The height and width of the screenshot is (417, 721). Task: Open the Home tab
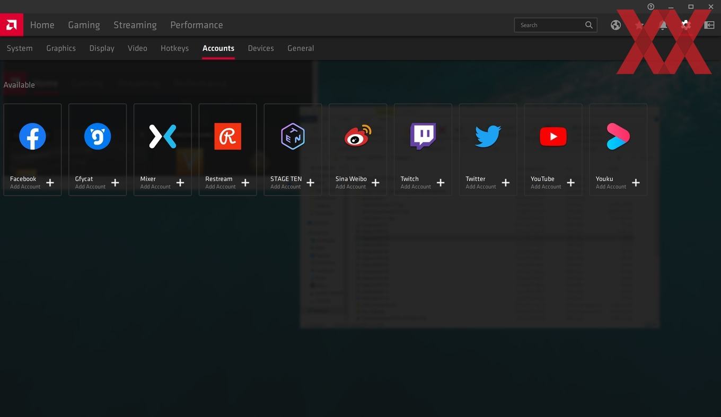42,25
